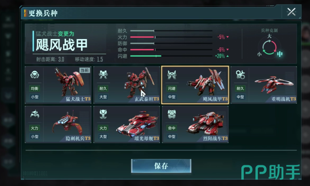
Task: Click the 闪避 green stat bar
Action: point(146,56)
